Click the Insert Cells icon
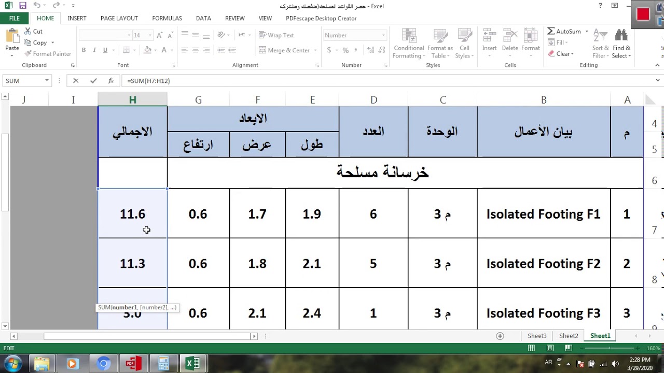Screen dimensions: 664x373 [x=489, y=36]
